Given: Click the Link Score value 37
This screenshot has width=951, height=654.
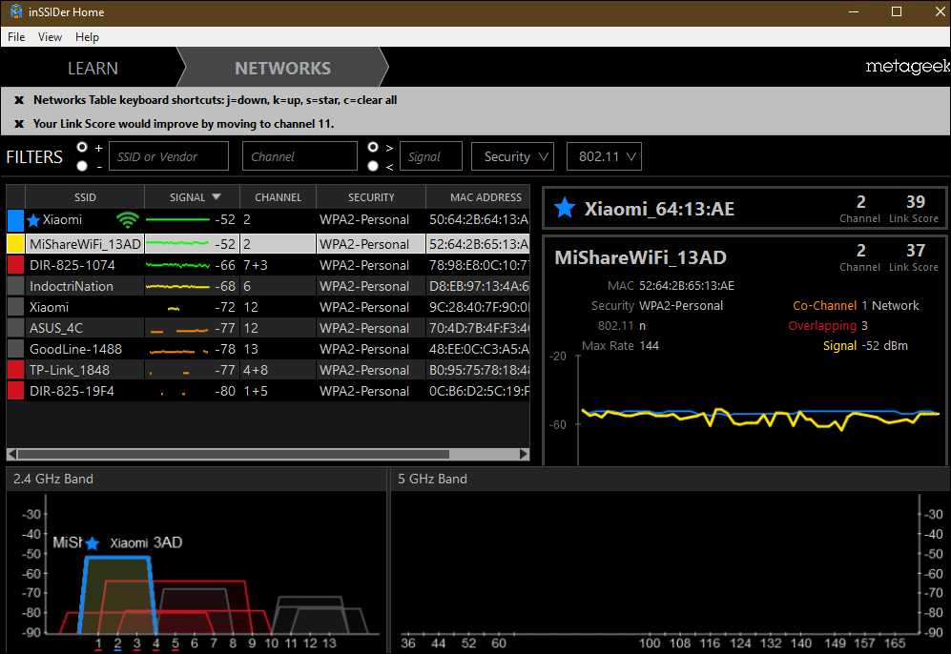Looking at the screenshot, I should click(915, 251).
